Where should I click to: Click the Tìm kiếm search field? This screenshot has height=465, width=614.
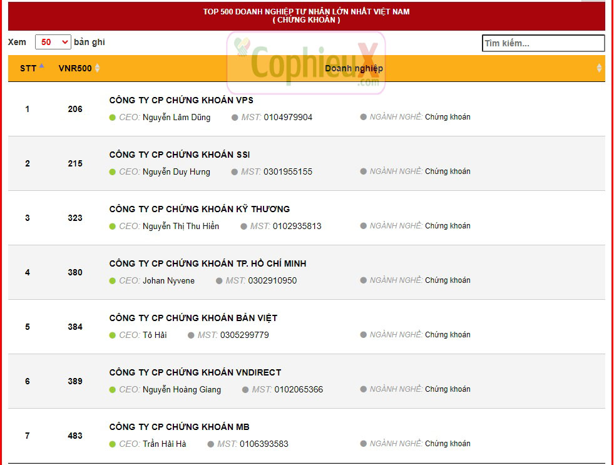tap(543, 43)
